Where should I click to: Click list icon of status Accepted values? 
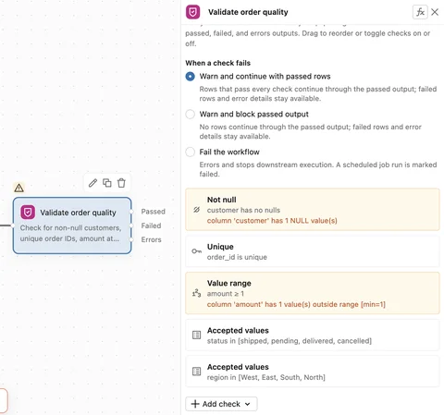click(x=197, y=335)
